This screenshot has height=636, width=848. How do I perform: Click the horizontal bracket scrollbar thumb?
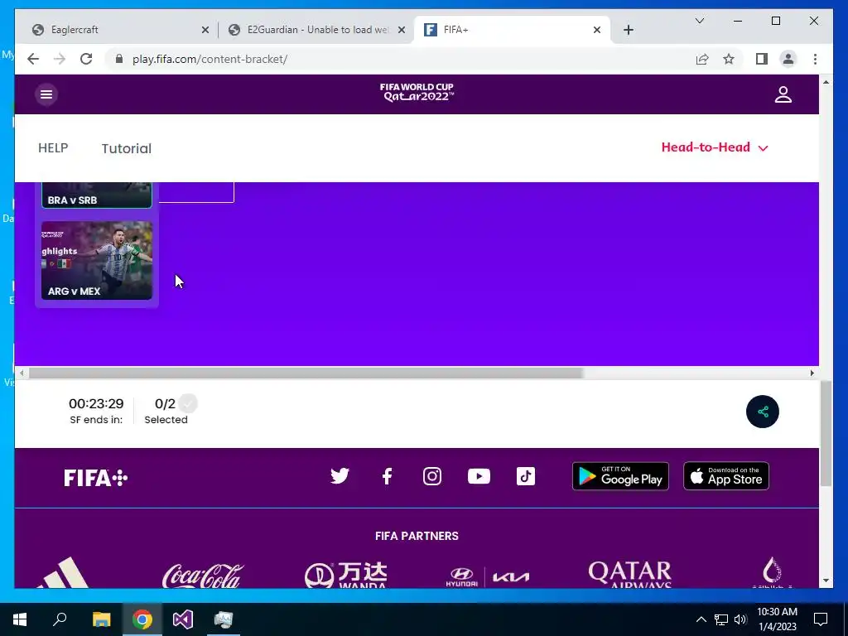coord(306,373)
